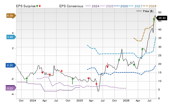Toggle the 2027 consensus series in legend
Screen dimensions: 172x102
135,6
